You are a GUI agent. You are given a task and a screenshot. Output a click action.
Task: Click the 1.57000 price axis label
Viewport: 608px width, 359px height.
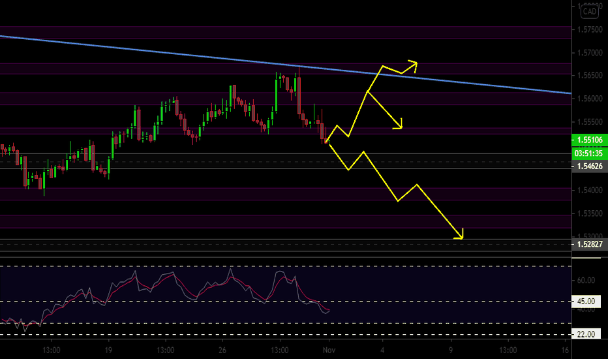tap(590, 53)
